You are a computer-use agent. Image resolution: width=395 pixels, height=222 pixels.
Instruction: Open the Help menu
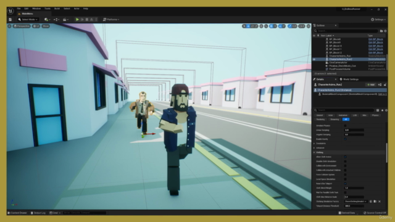(86, 9)
